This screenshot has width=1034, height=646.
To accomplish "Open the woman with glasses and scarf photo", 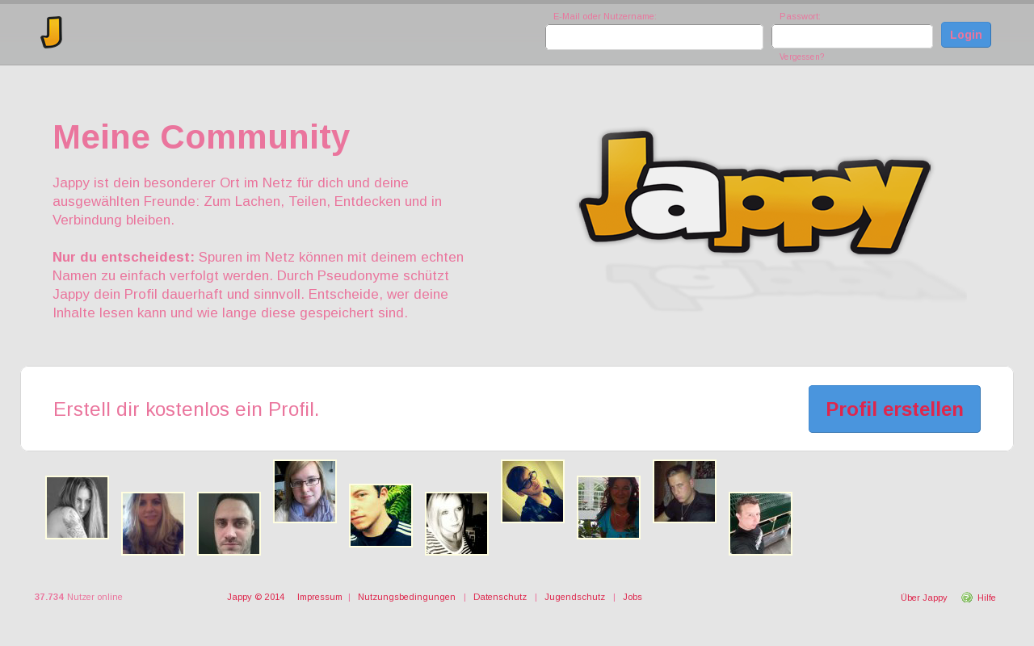I will tap(305, 491).
